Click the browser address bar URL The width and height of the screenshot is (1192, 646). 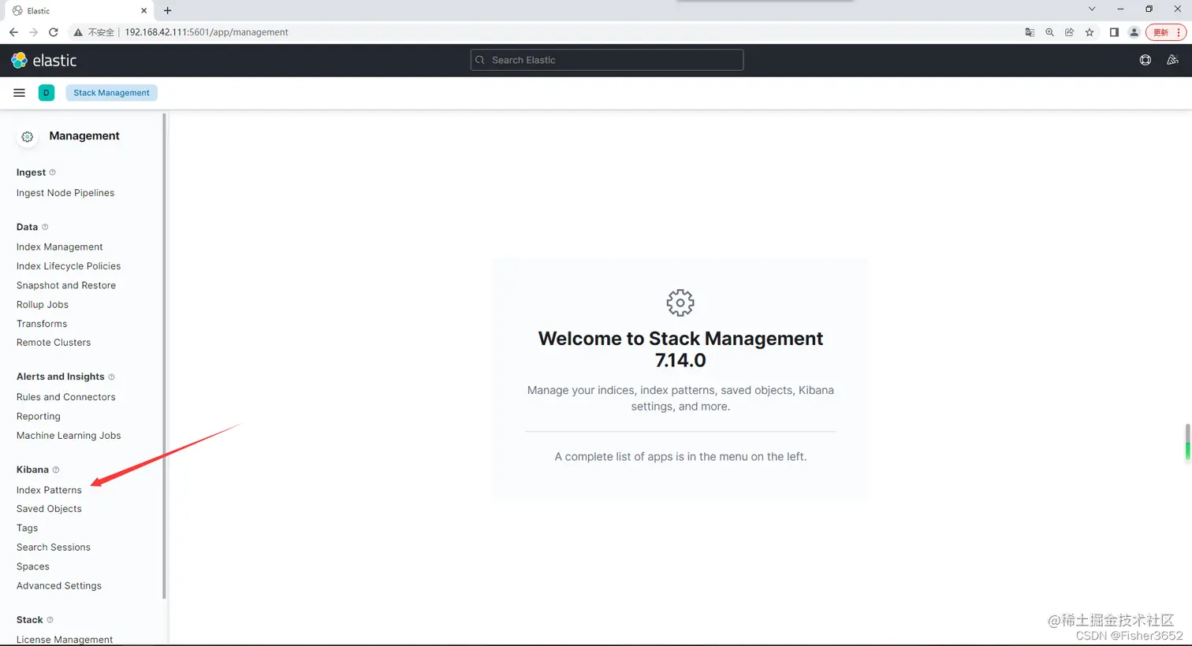pos(207,32)
